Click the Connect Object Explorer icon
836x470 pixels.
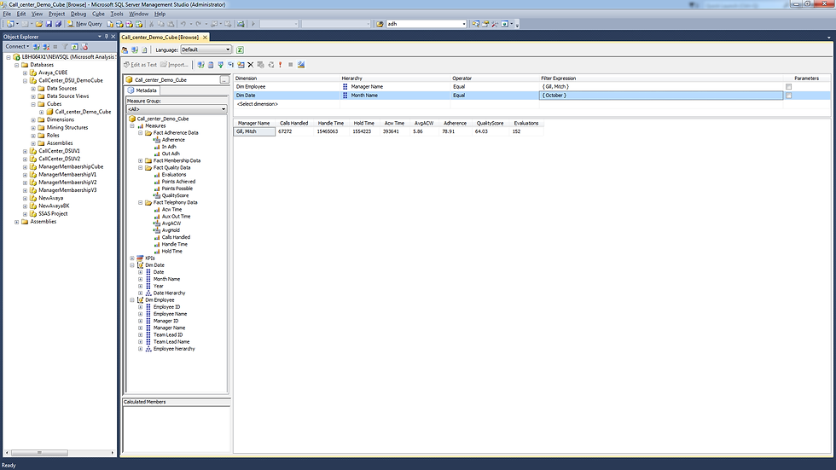coord(37,47)
